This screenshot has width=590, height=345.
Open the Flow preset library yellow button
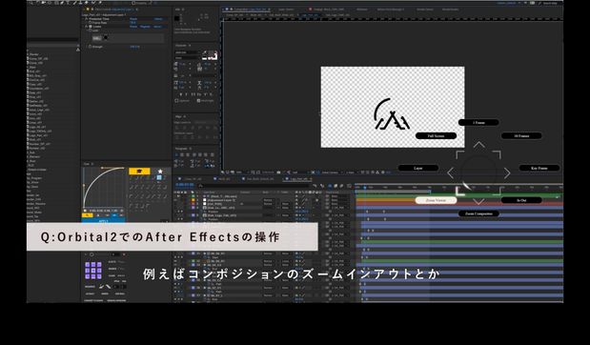pos(139,172)
